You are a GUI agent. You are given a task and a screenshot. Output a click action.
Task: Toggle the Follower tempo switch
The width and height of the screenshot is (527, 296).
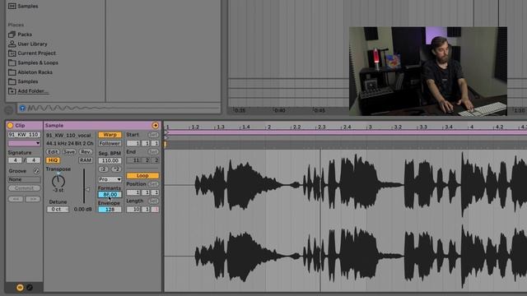tap(110, 143)
